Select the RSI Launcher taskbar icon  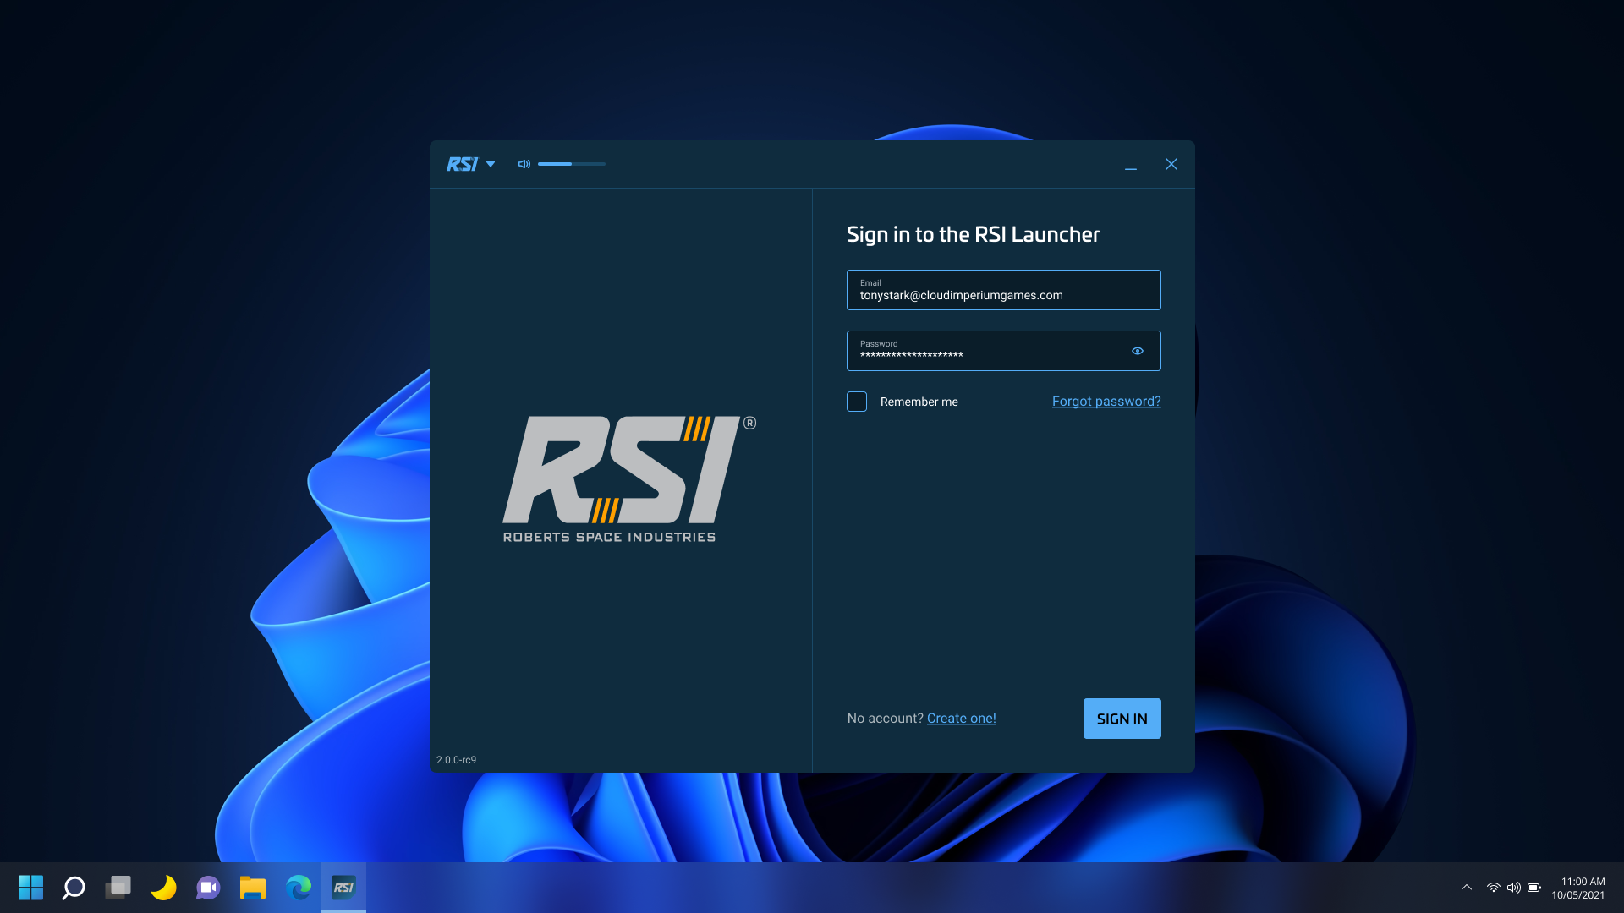coord(343,888)
